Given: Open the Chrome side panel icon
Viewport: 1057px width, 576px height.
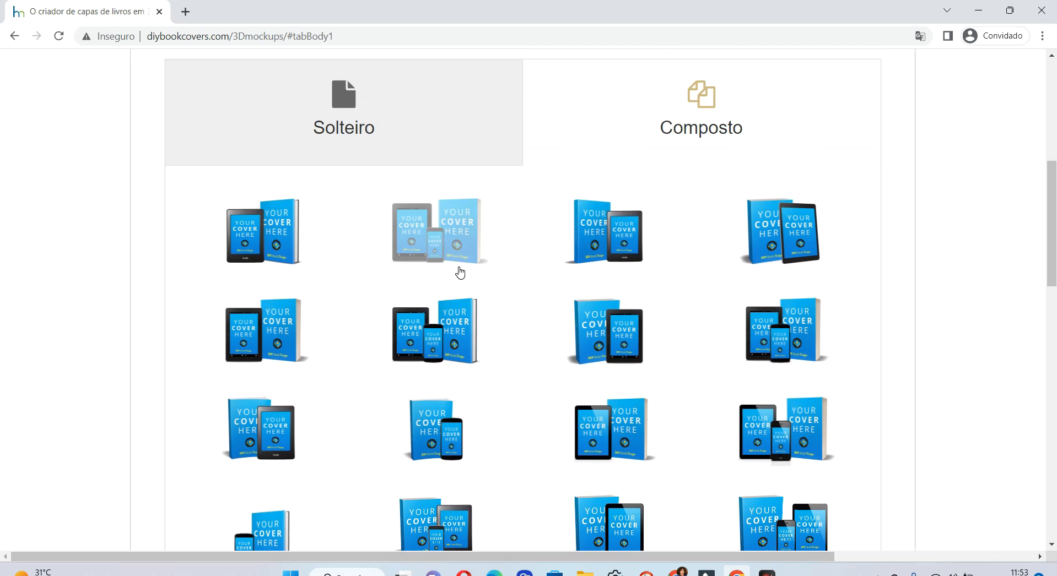Looking at the screenshot, I should point(947,36).
